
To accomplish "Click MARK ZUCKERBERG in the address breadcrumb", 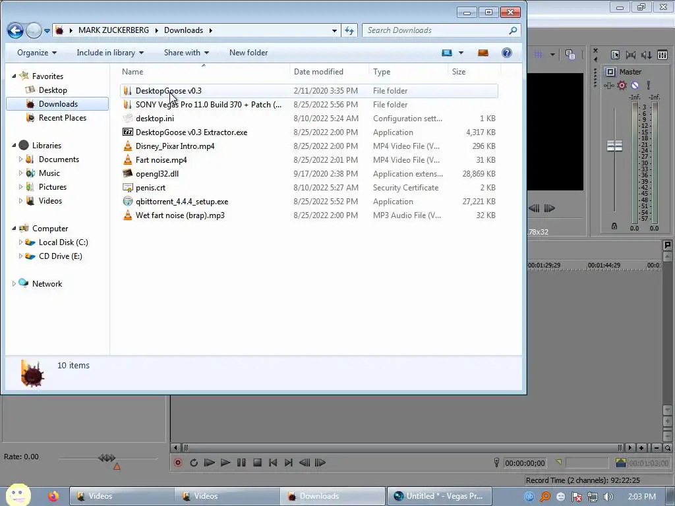I will coord(113,30).
